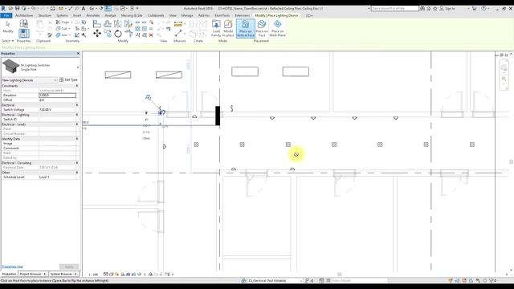The width and height of the screenshot is (514, 289).
Task: Click the Favorites star icon
Action: point(435,8)
